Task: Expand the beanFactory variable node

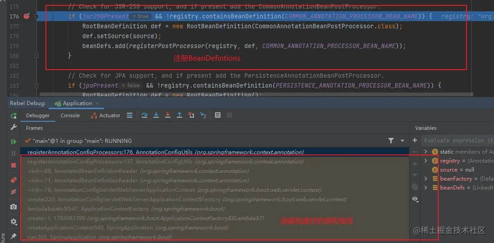Action: pos(426,179)
